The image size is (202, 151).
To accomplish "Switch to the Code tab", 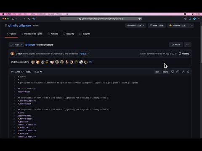I will click(11, 34).
